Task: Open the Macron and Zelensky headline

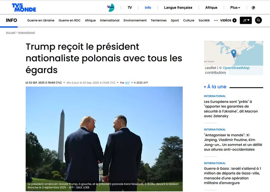Action: [x=231, y=109]
